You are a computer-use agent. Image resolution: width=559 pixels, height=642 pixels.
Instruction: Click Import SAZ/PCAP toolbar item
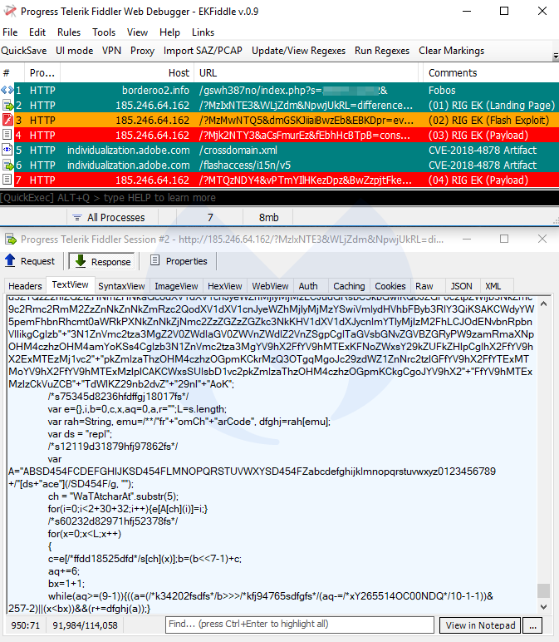click(203, 51)
